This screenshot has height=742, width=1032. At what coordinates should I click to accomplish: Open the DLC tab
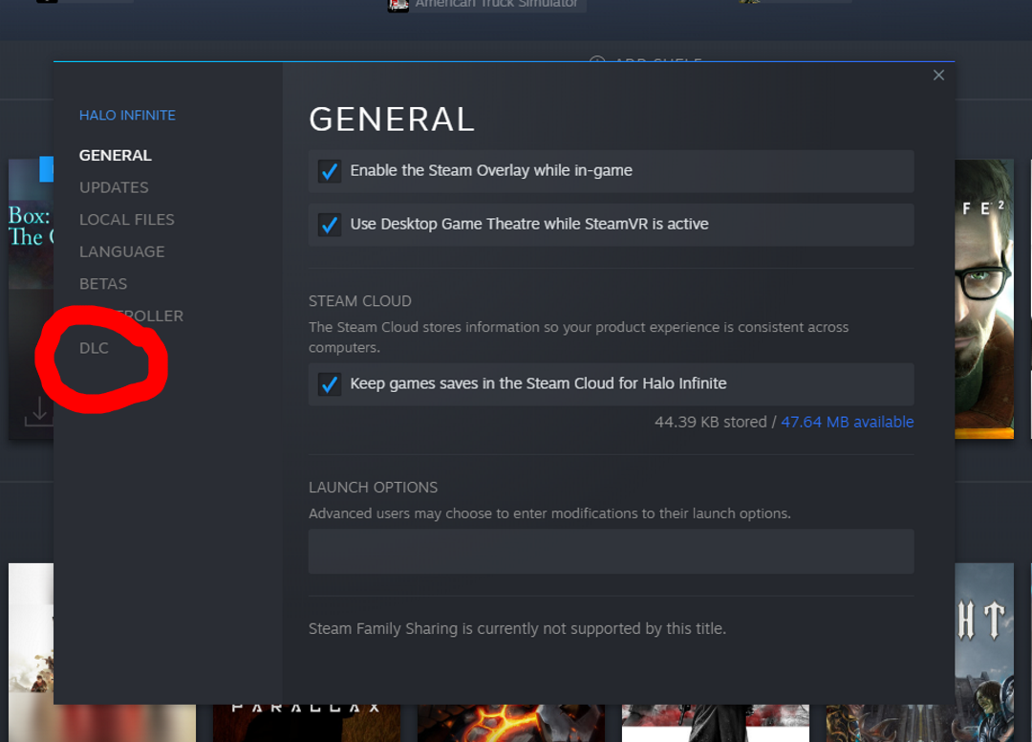(94, 348)
